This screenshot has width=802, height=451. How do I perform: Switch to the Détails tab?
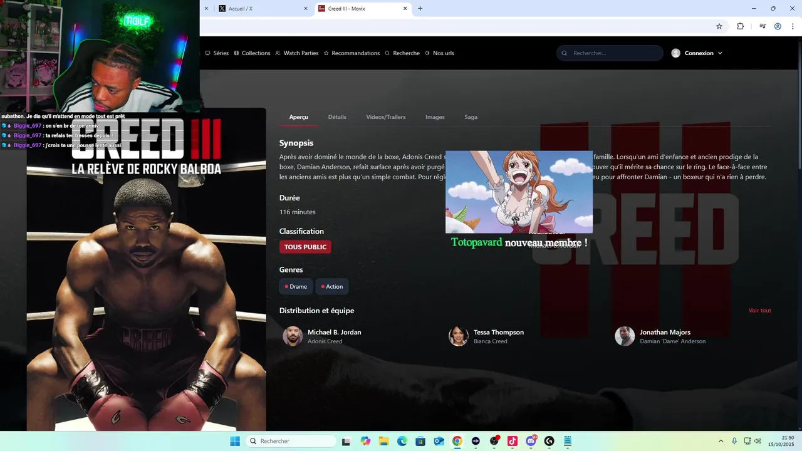[x=337, y=117]
